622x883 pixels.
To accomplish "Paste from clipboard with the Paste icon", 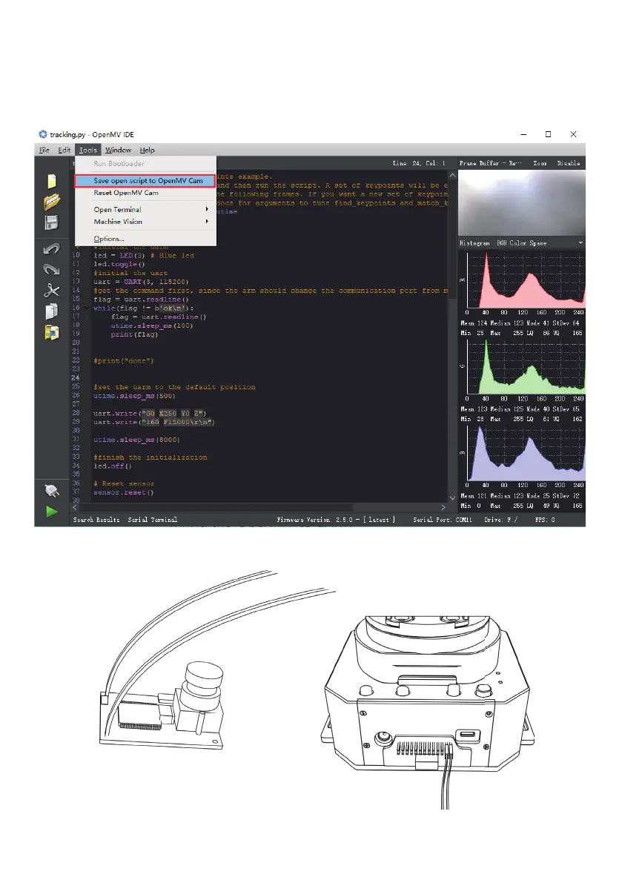I will tap(52, 332).
